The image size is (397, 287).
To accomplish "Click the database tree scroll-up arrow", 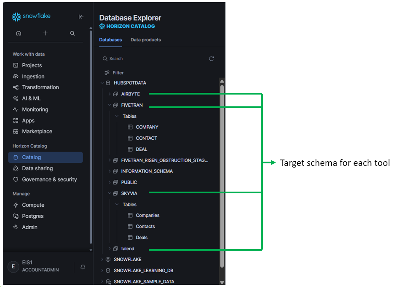I will (x=222, y=81).
